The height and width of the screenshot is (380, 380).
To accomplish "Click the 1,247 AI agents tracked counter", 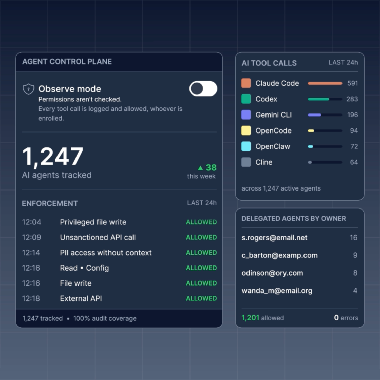I will 57,163.
